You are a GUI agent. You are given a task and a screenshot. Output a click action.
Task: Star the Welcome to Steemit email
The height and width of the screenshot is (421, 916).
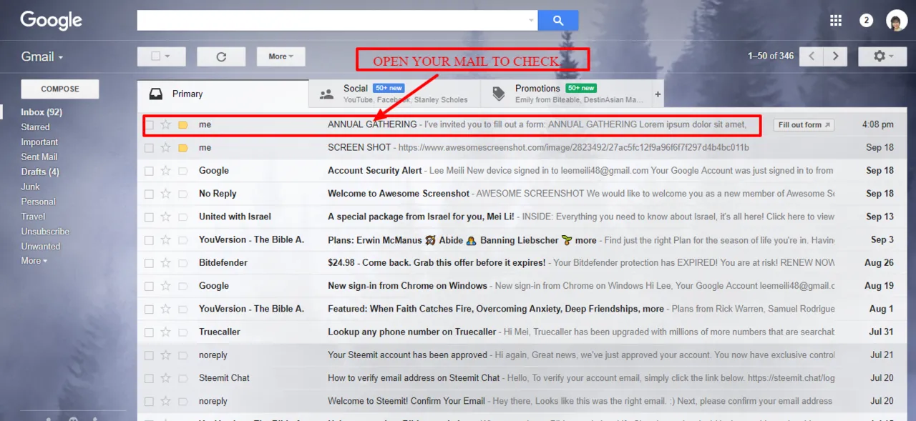point(166,401)
